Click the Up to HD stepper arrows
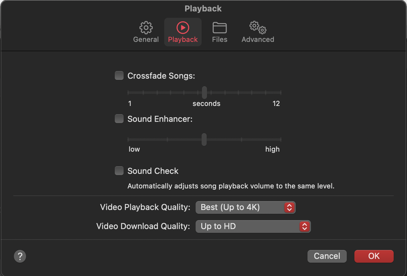Image resolution: width=407 pixels, height=276 pixels. coord(304,227)
